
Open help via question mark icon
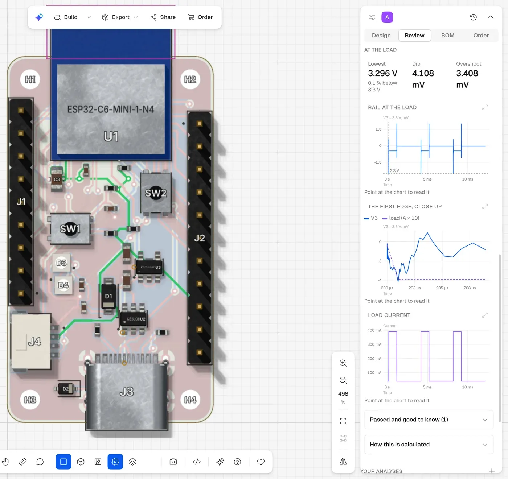[238, 462]
